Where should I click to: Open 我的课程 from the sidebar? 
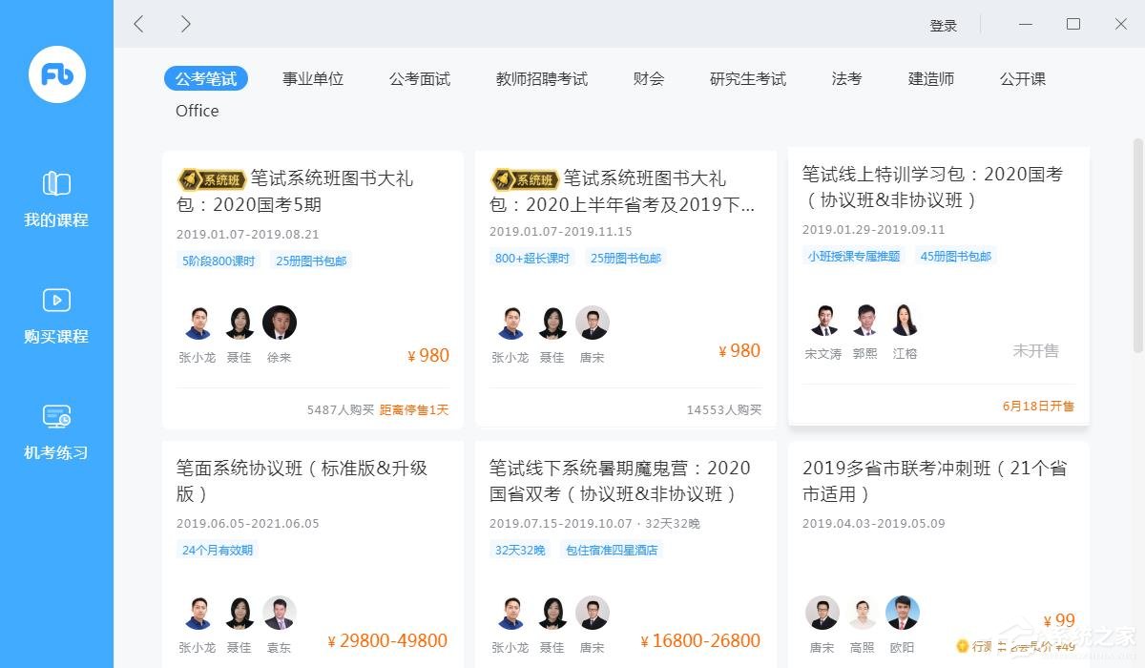(55, 198)
